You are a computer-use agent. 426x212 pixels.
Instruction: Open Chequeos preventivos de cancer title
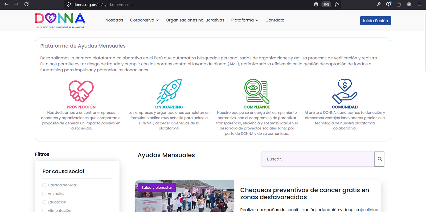305,193
